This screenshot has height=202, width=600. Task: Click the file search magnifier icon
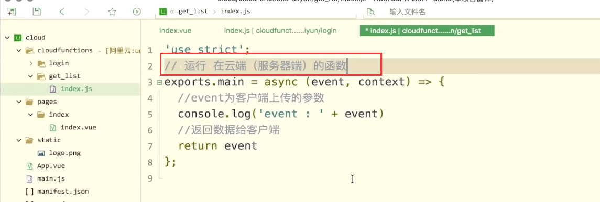pos(370,12)
